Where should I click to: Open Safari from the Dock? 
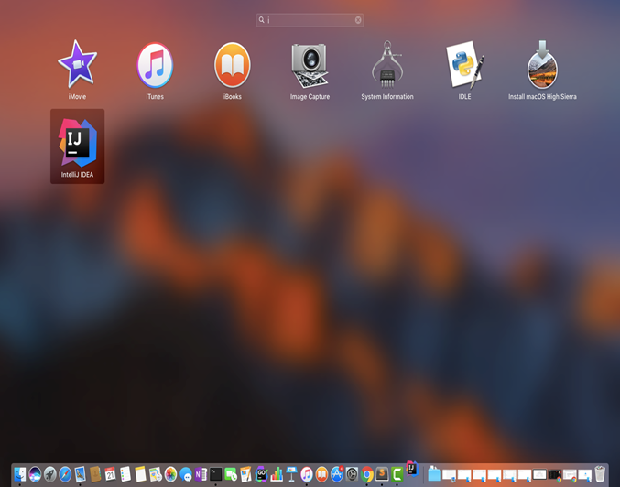(x=65, y=474)
